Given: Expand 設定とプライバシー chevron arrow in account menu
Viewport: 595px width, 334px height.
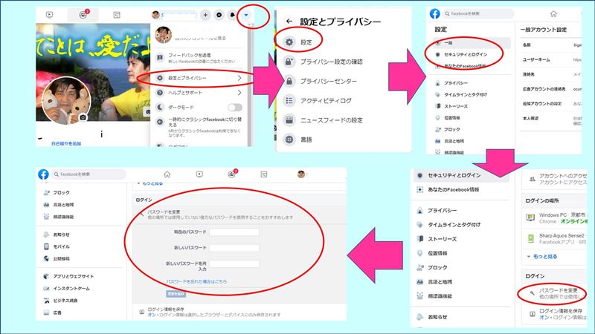Looking at the screenshot, I should (x=239, y=78).
